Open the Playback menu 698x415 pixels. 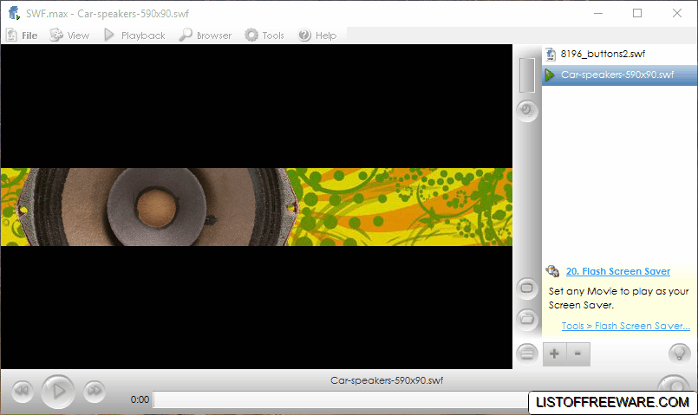[134, 36]
